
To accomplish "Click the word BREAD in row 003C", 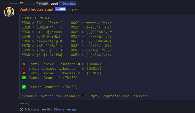I will coord(98,32).
